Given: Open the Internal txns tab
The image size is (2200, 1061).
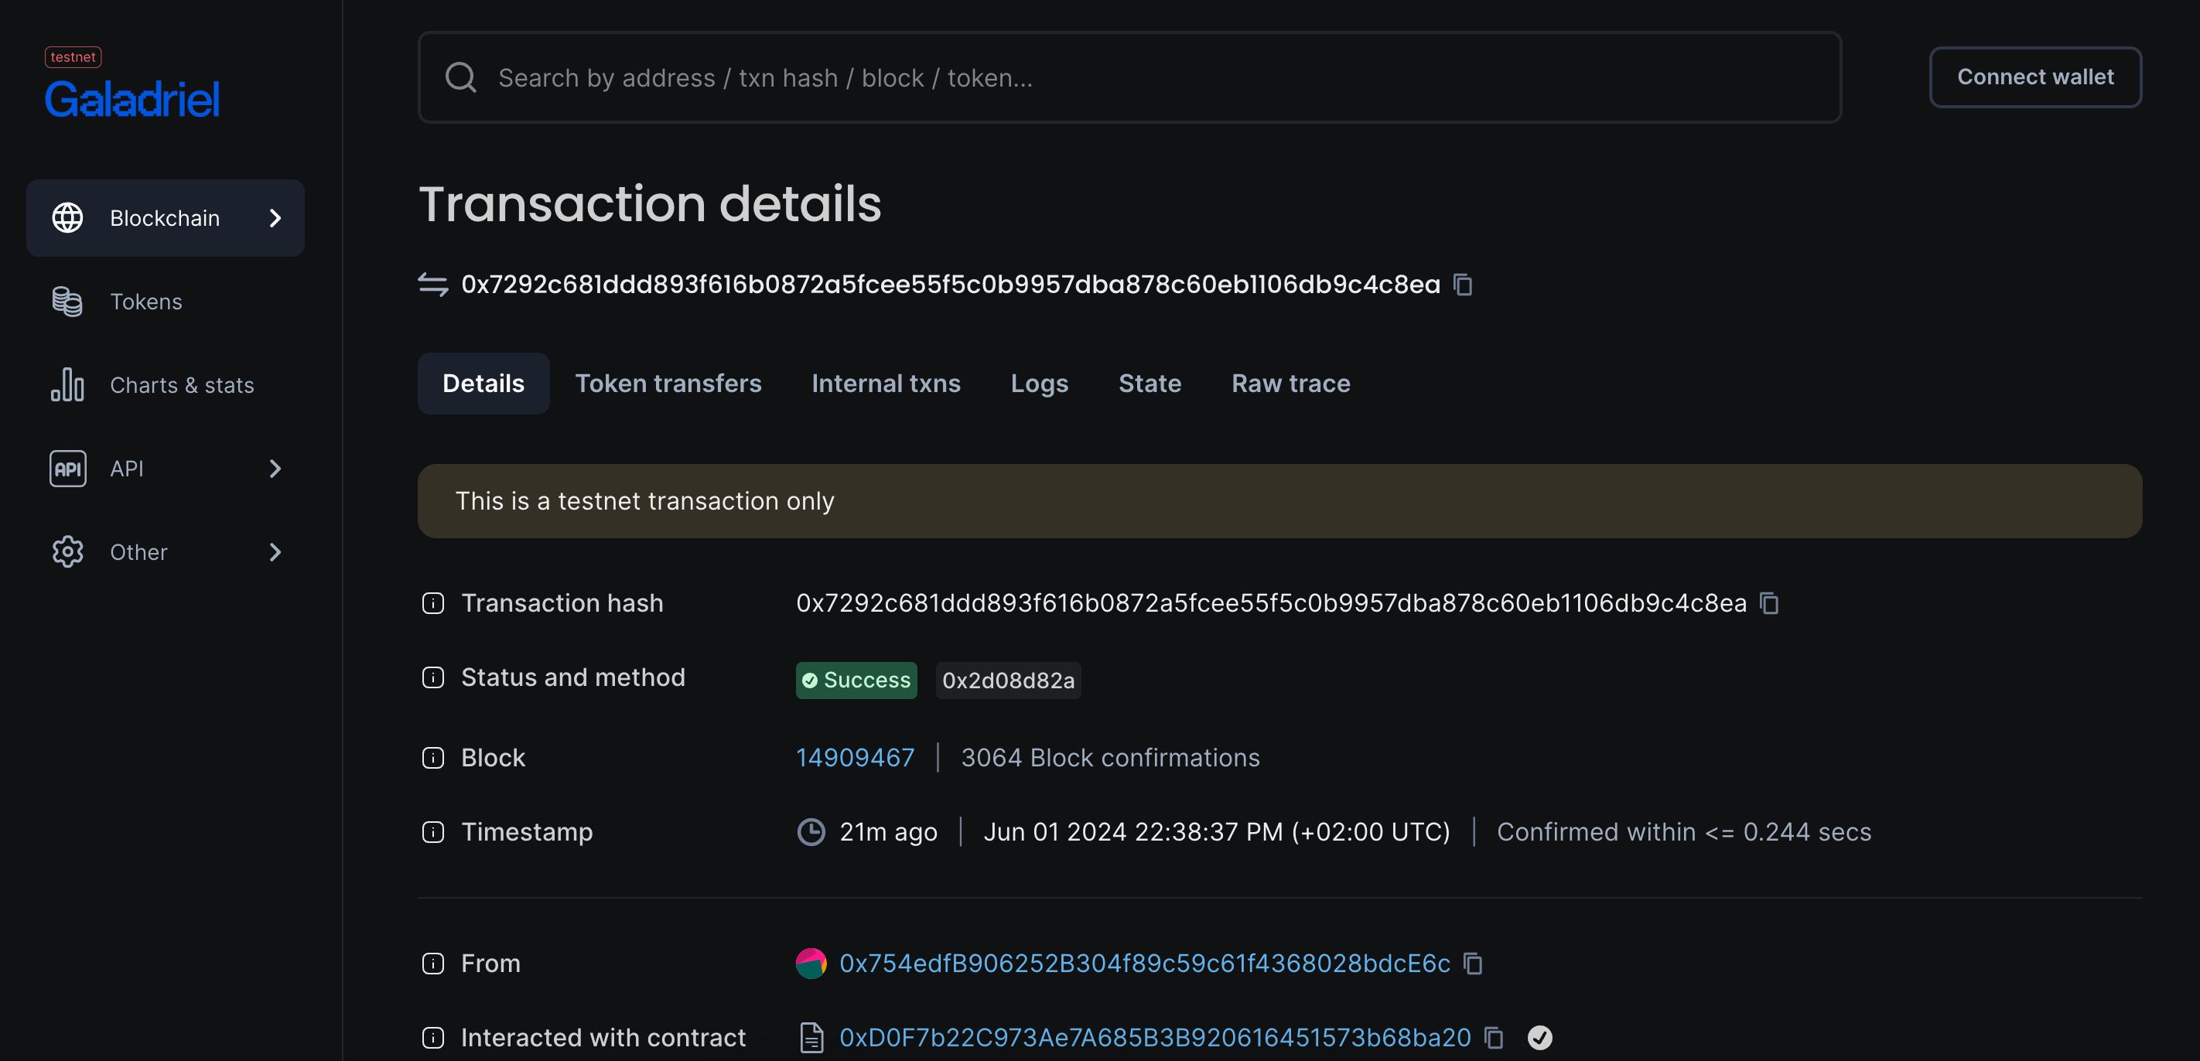Looking at the screenshot, I should point(886,384).
